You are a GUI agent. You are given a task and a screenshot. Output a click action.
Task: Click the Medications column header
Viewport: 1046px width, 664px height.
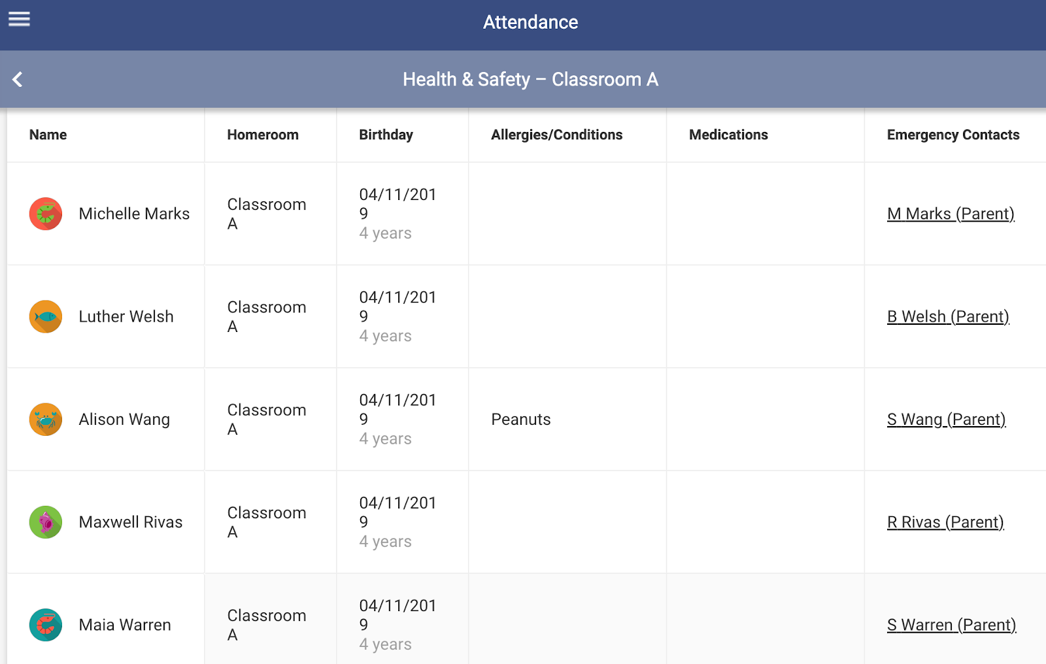click(x=728, y=135)
